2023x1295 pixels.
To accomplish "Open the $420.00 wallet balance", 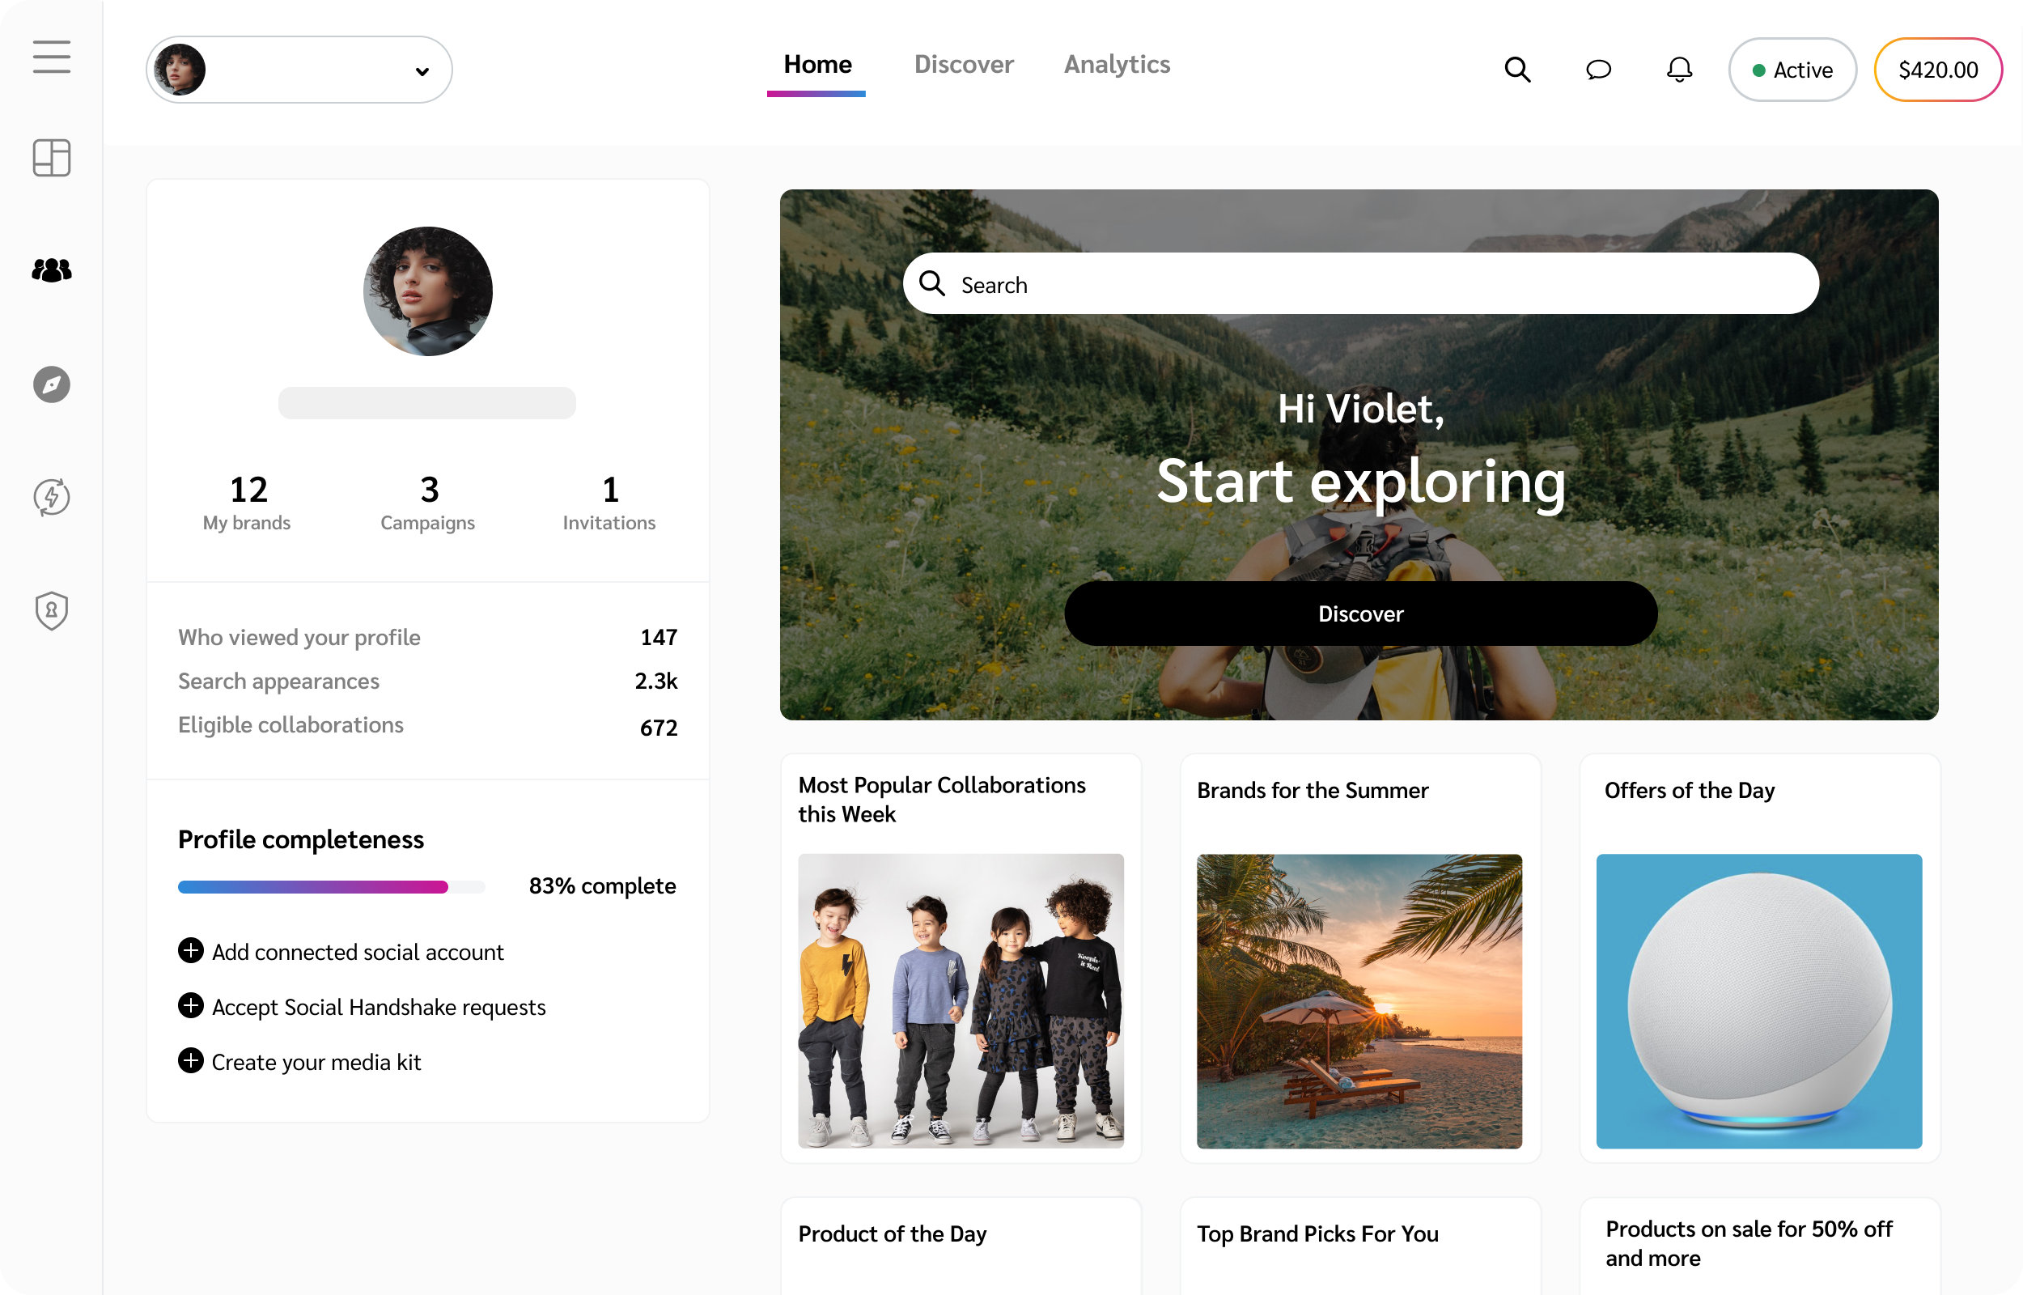I will [1937, 70].
